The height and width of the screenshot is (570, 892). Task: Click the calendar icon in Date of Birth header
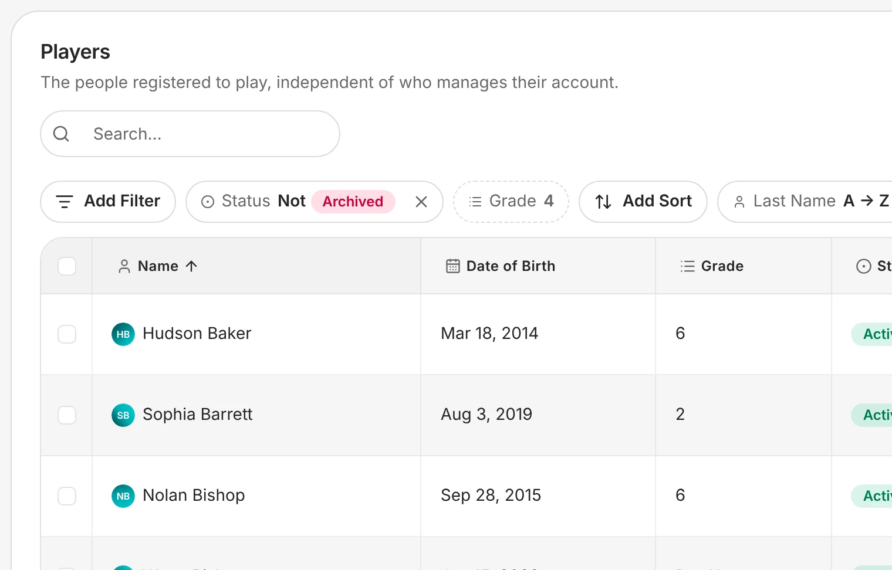pos(453,266)
